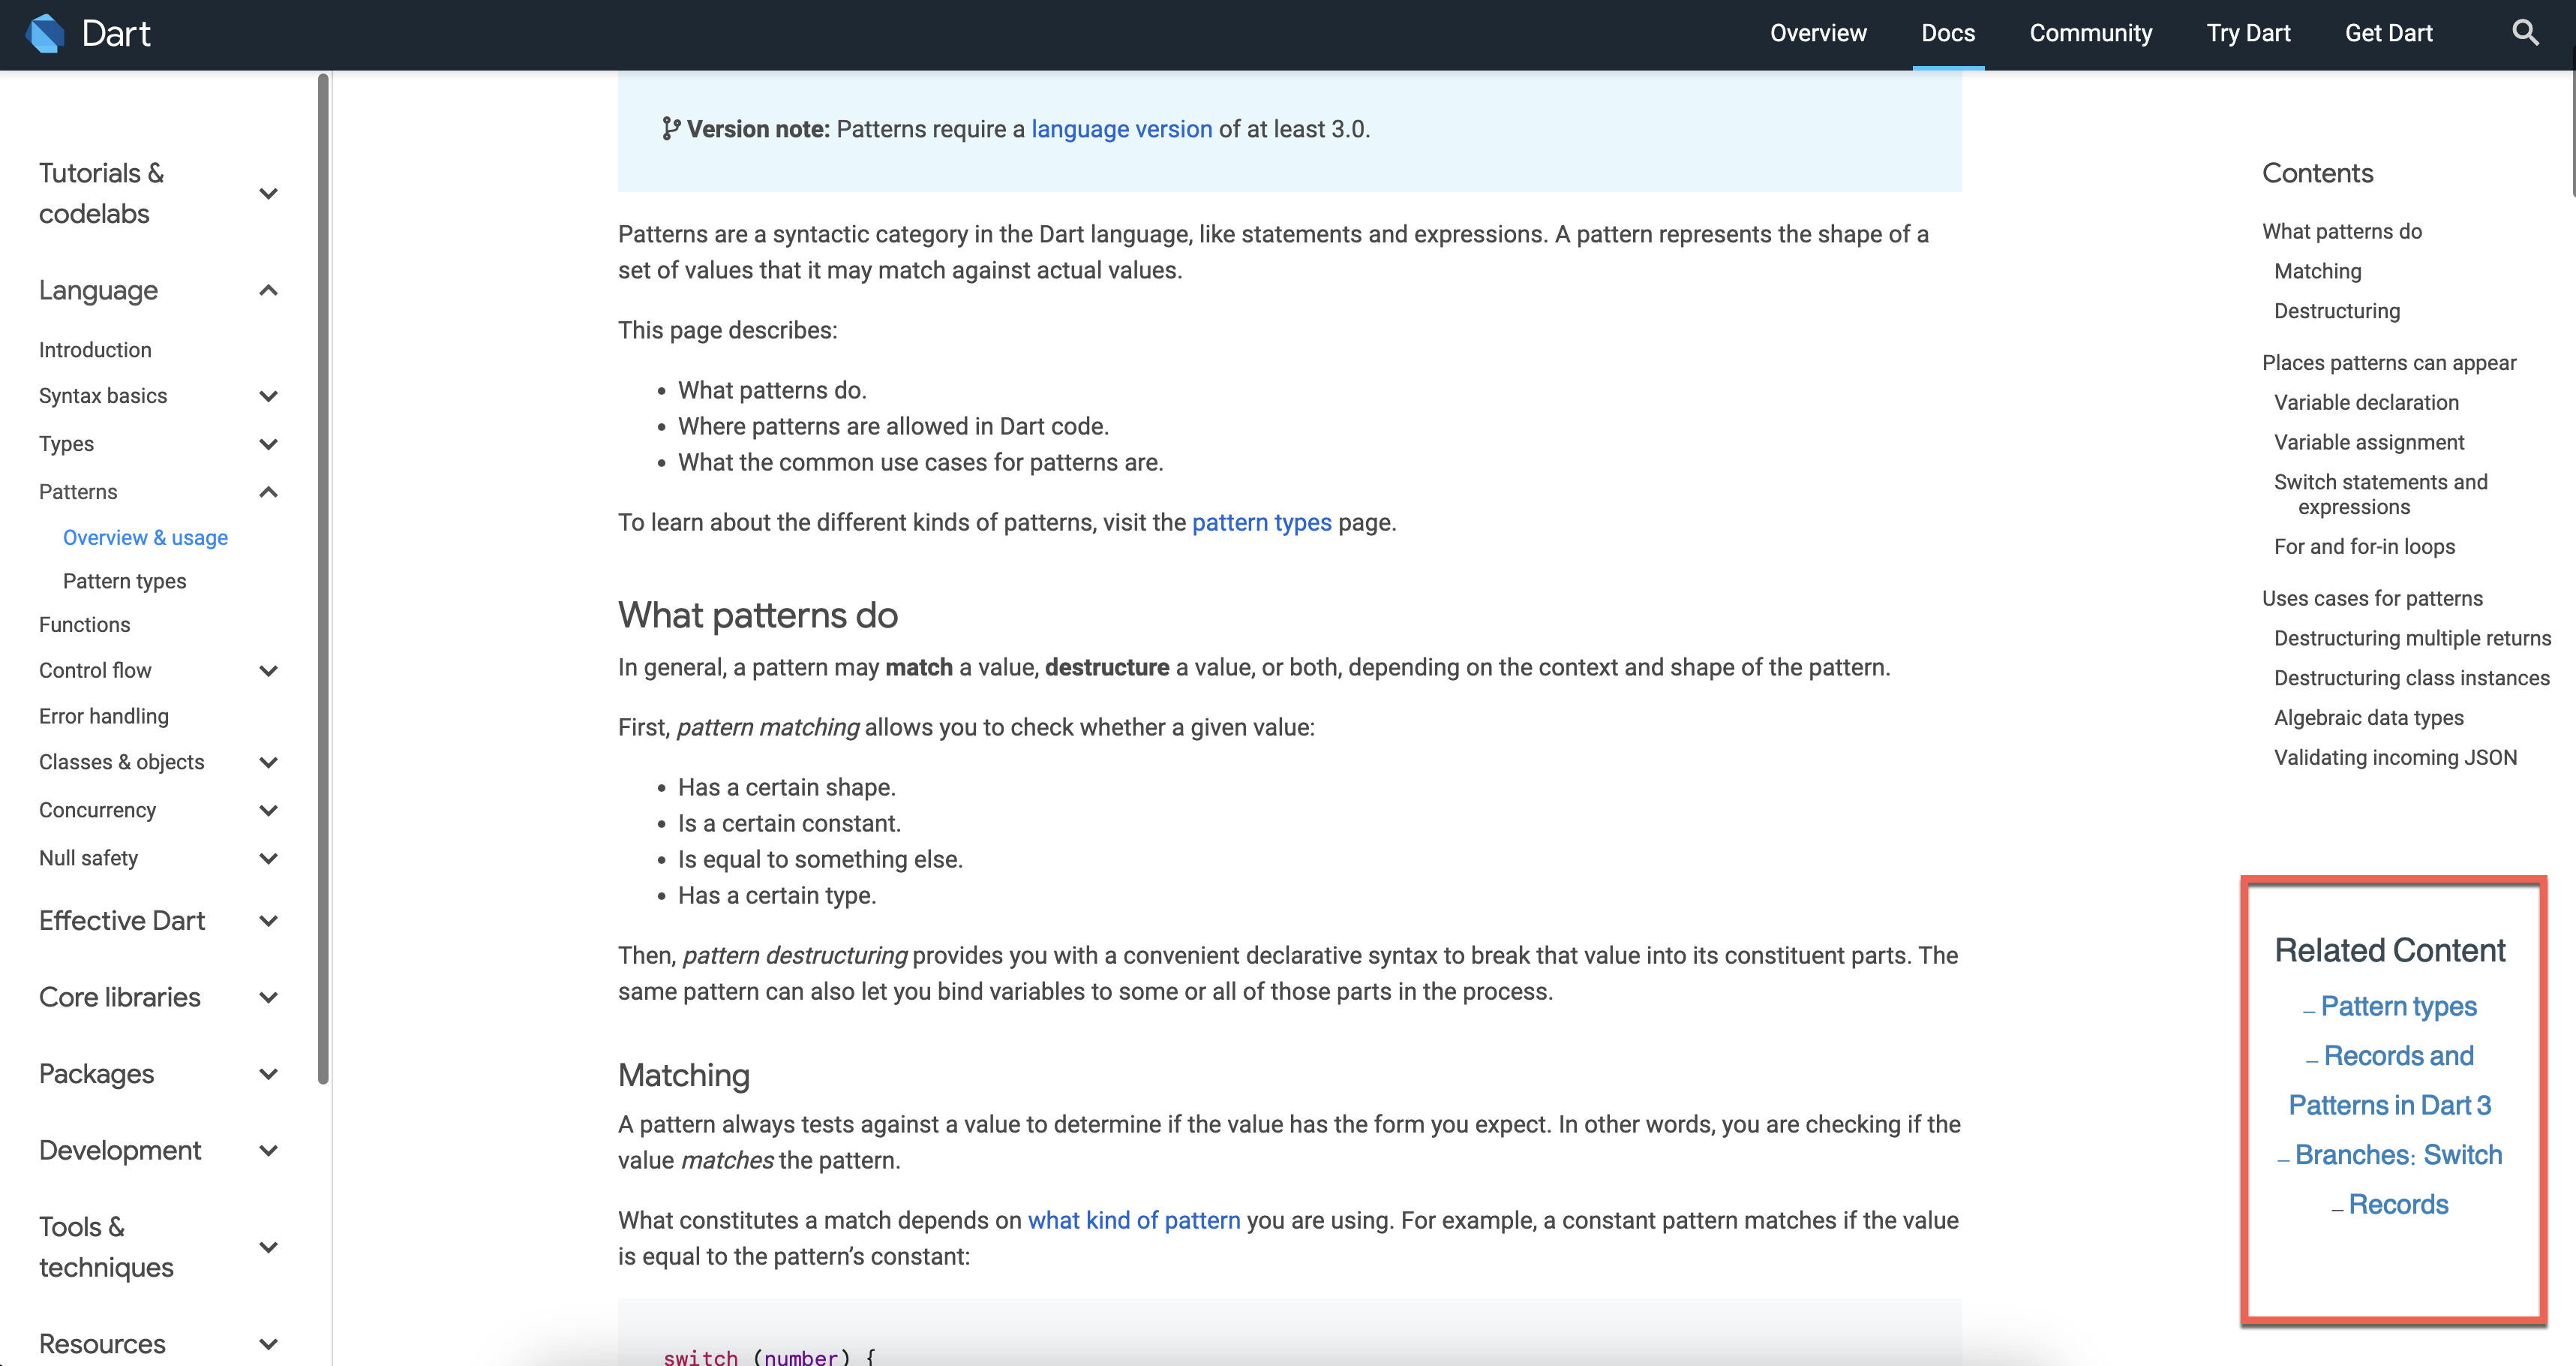The image size is (2576, 1366).
Task: Select Docs in the top navigation
Action: 1948,33
